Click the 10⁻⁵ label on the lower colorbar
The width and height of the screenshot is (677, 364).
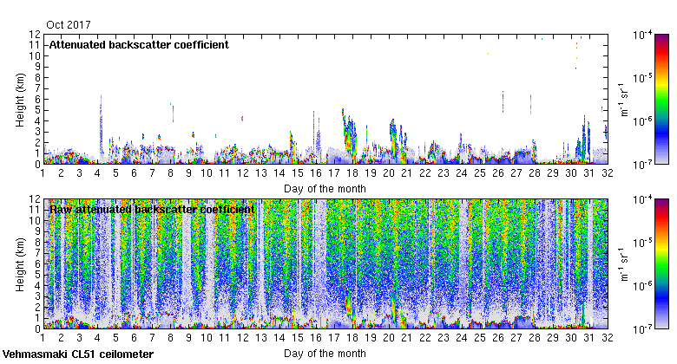click(642, 243)
